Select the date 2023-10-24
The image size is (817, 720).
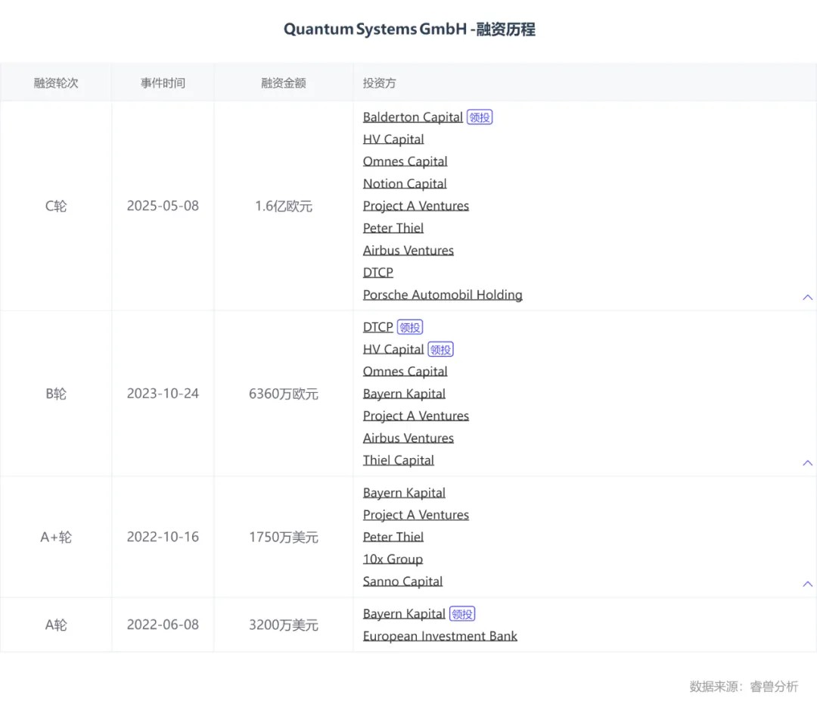[163, 394]
